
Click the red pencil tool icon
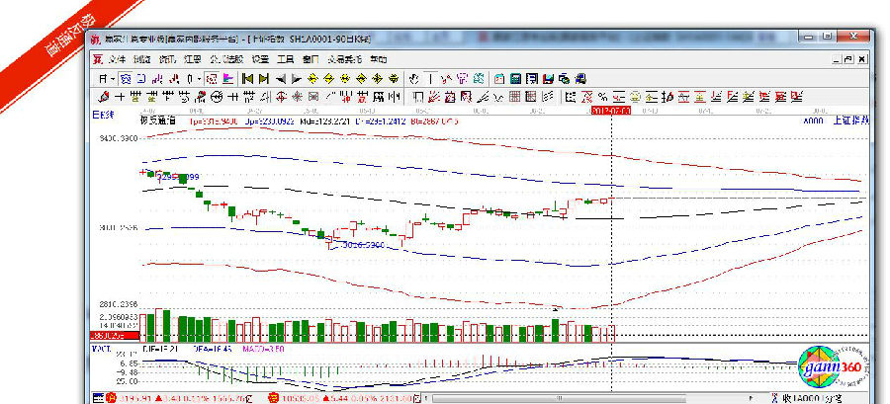[104, 96]
